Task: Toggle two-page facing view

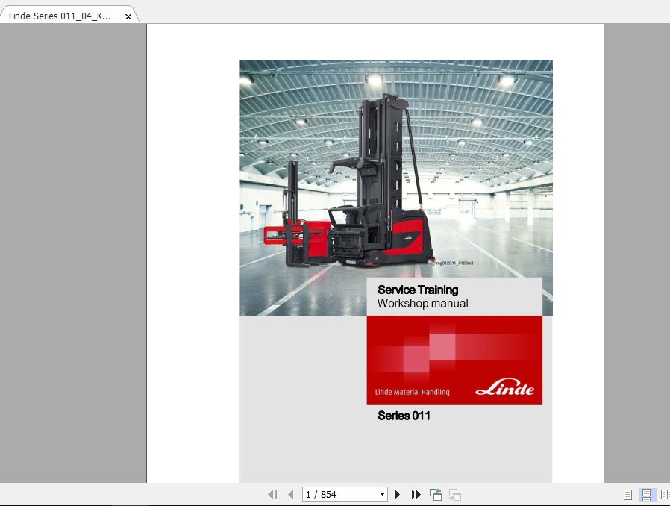Action: click(x=664, y=494)
